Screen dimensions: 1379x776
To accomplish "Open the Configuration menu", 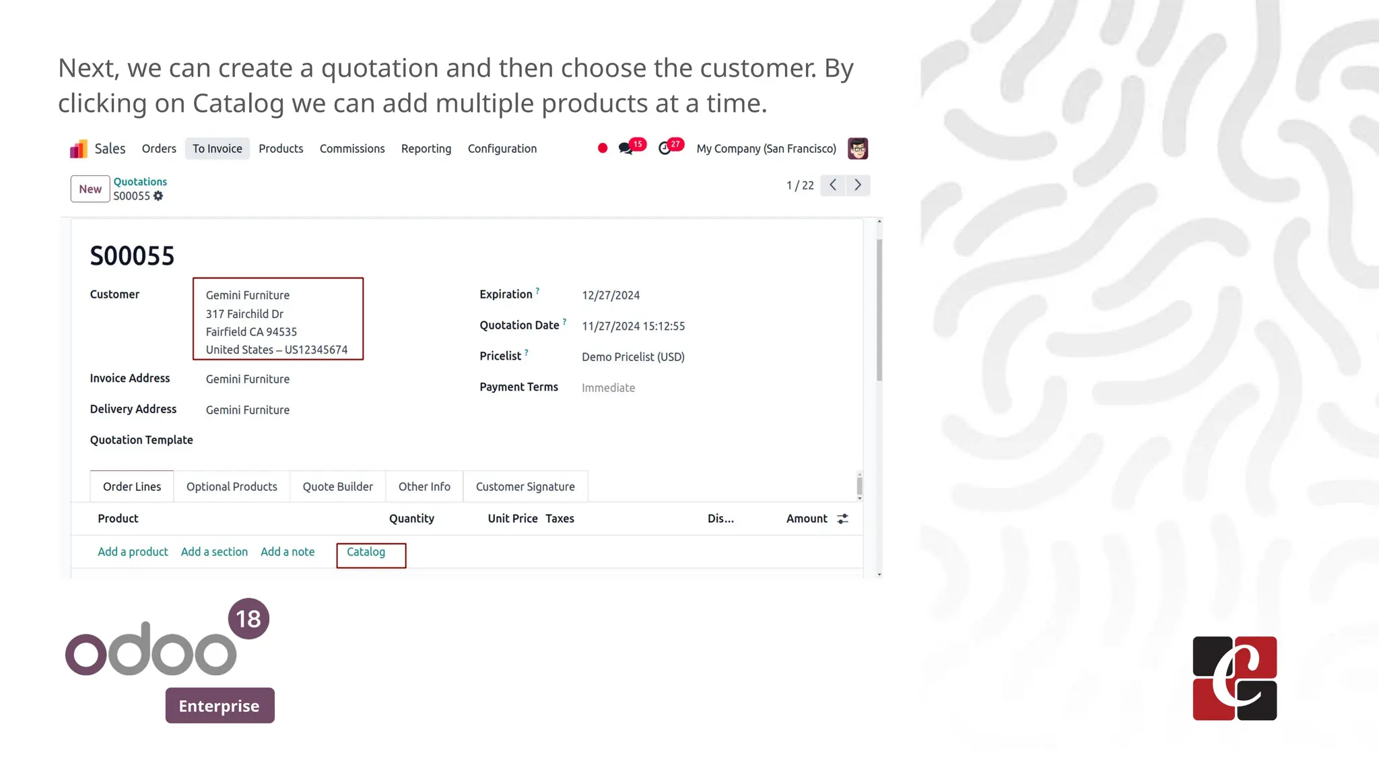I will (x=502, y=149).
